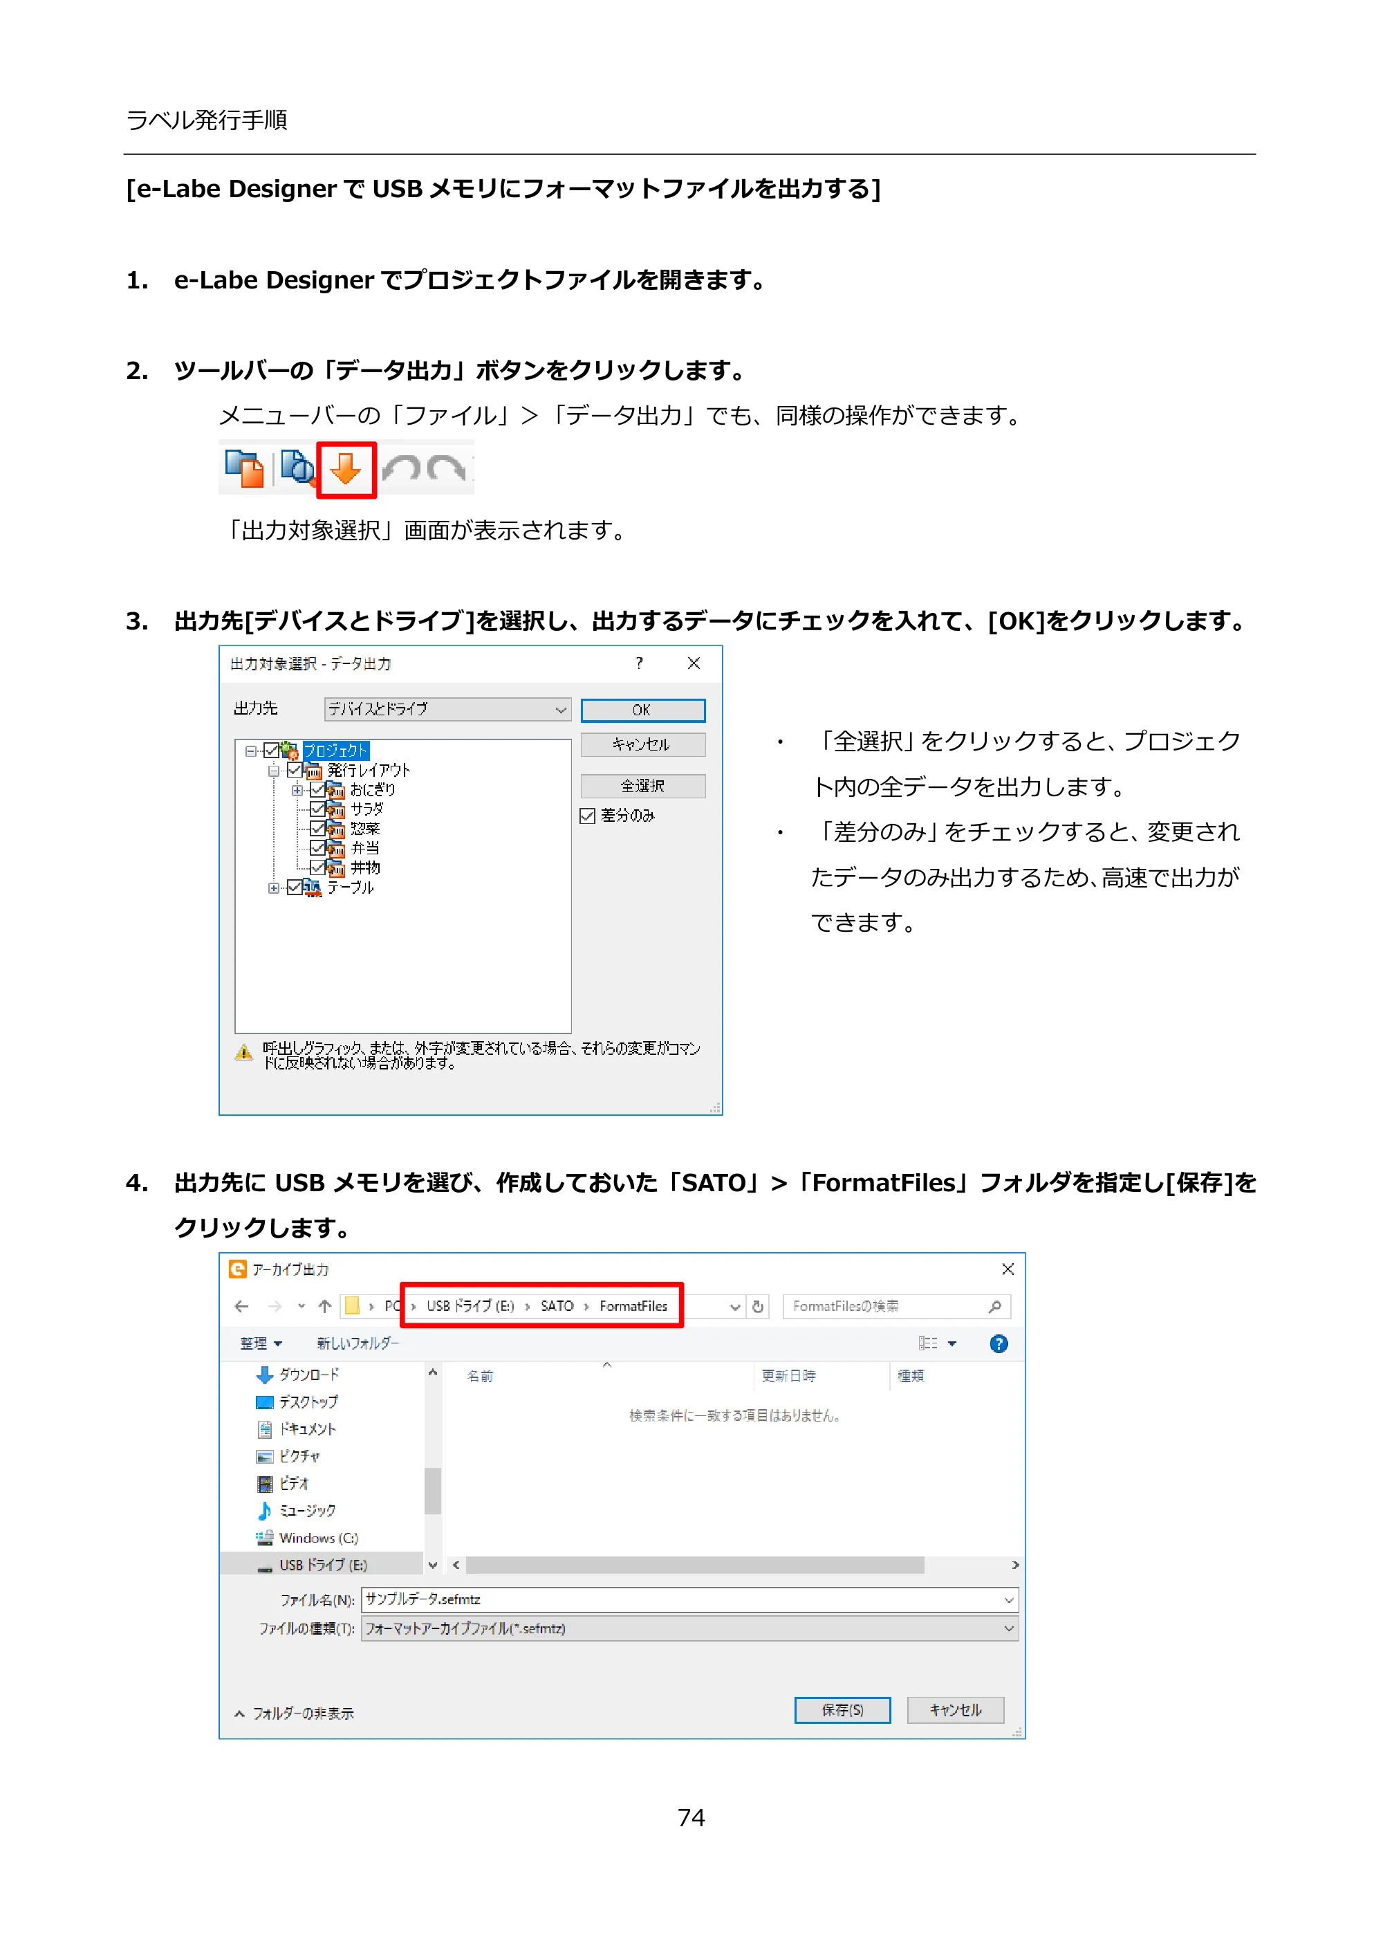Viewport: 1383px width, 1957px height.
Task: Uncheck the 弁当 checkbox
Action: (317, 848)
